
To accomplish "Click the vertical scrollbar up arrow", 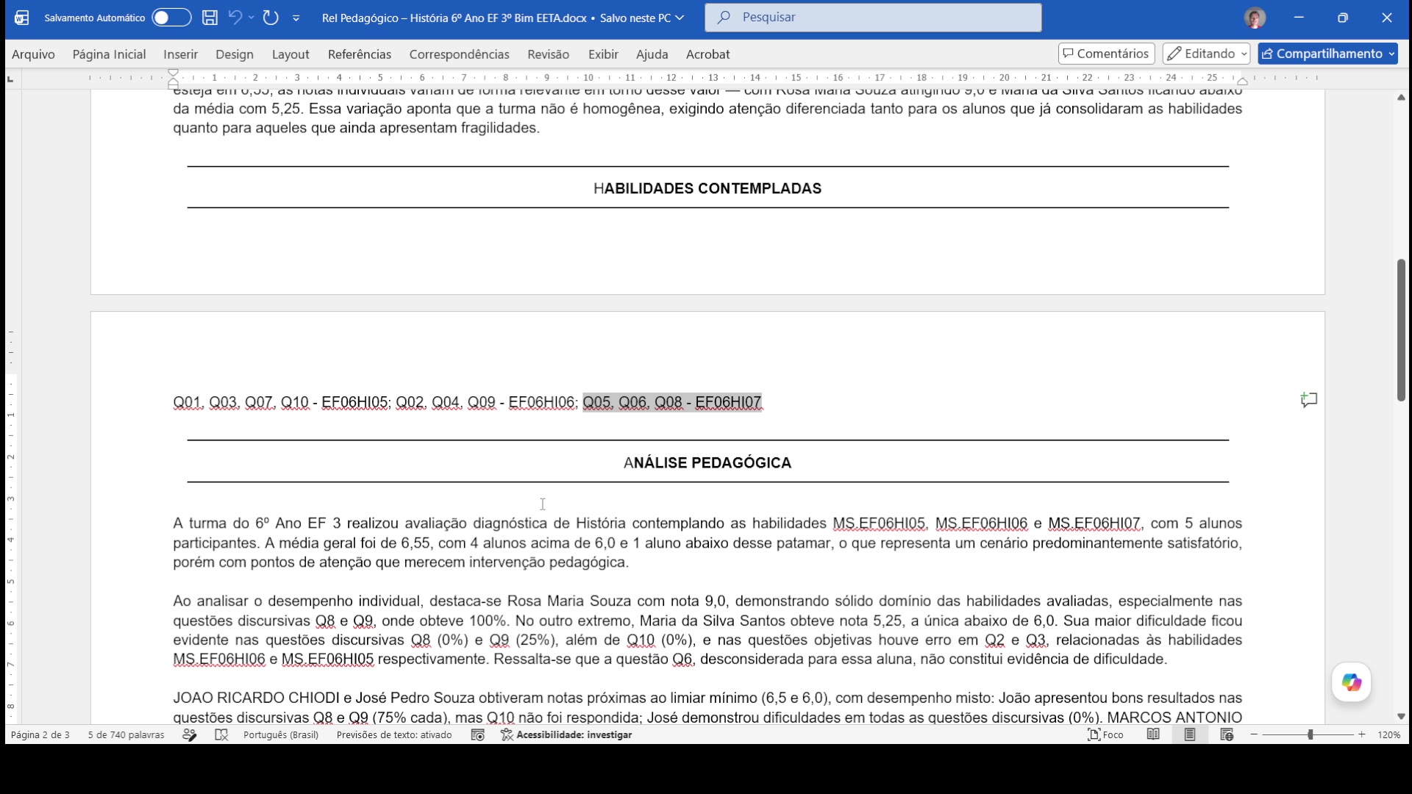I will 1401,97.
